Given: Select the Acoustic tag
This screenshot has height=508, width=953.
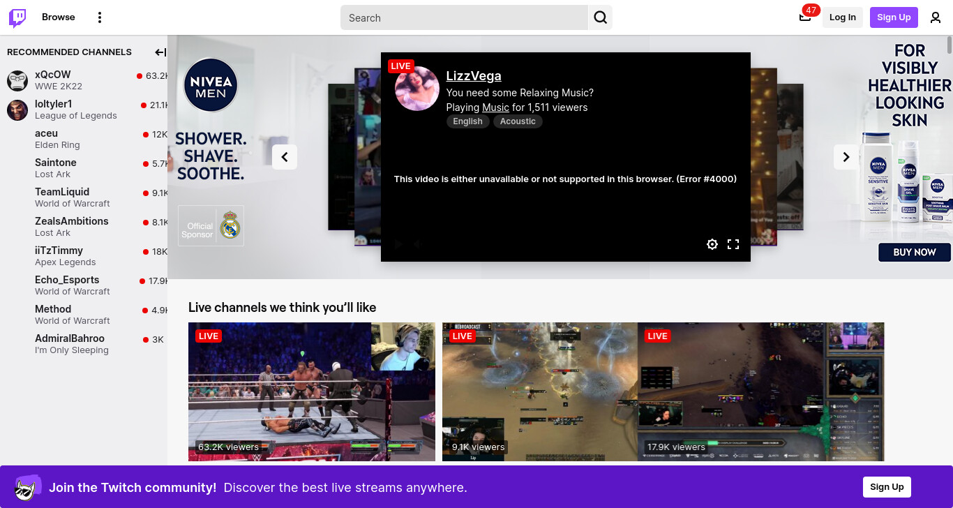Looking at the screenshot, I should [518, 121].
